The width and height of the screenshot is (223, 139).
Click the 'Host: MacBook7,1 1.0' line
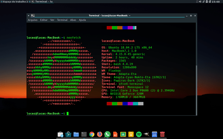(119, 51)
